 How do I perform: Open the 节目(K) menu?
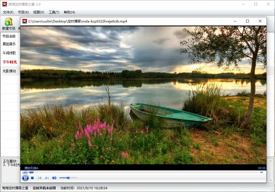(23, 12)
